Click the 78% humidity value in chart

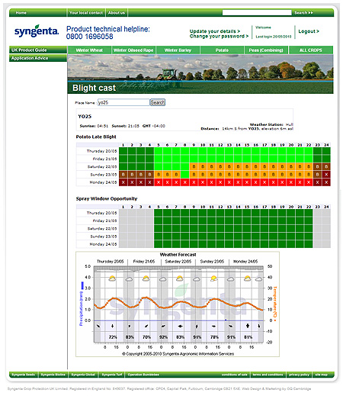pyautogui.click(x=214, y=337)
